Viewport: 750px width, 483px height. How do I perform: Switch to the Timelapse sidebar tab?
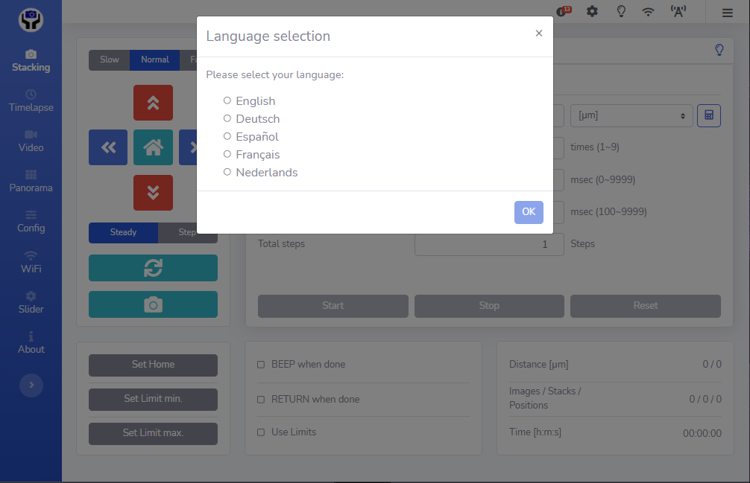point(31,100)
